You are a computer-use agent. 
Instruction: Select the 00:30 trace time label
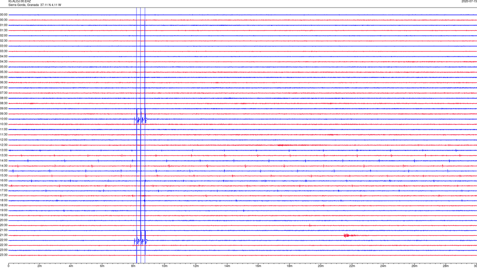(x=4, y=20)
